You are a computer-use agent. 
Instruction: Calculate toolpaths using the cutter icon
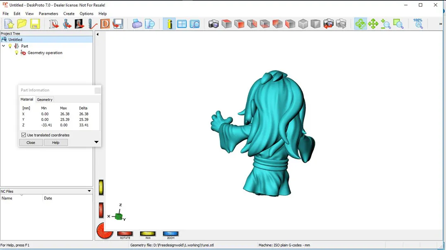[93, 24]
